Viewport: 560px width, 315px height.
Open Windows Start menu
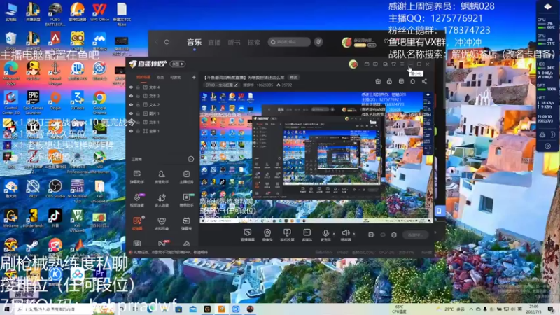6,309
